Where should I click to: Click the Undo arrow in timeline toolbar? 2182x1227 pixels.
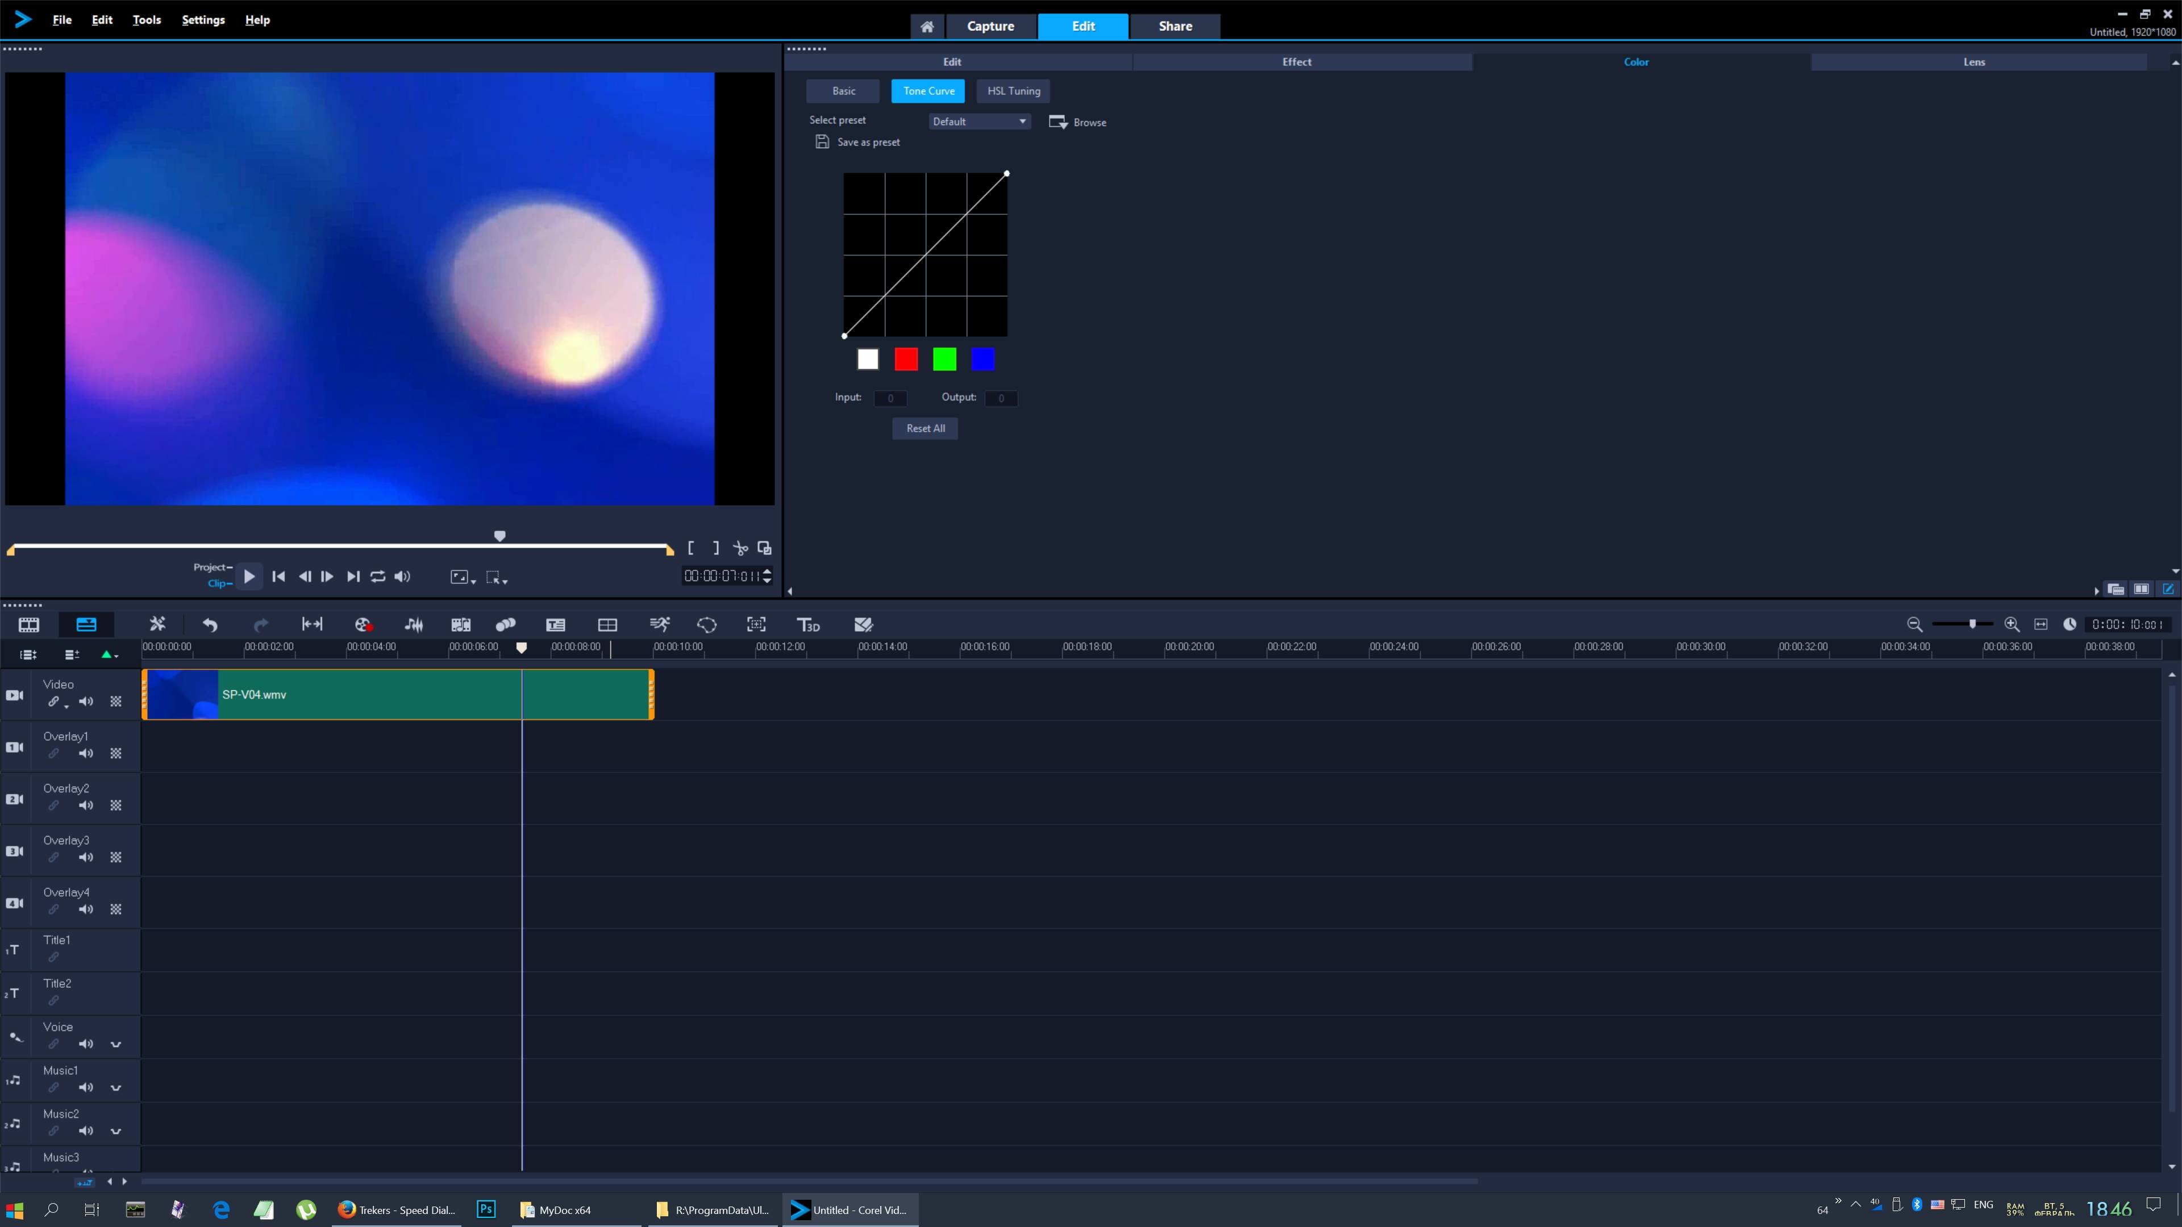tap(210, 625)
